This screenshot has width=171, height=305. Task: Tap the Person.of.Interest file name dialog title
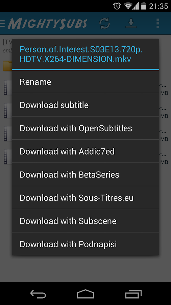point(81,55)
